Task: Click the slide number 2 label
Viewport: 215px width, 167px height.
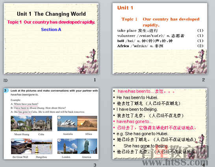Action: [204, 80]
